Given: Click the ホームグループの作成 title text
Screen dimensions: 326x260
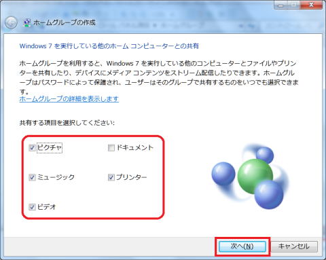Looking at the screenshot, I should coord(65,22).
